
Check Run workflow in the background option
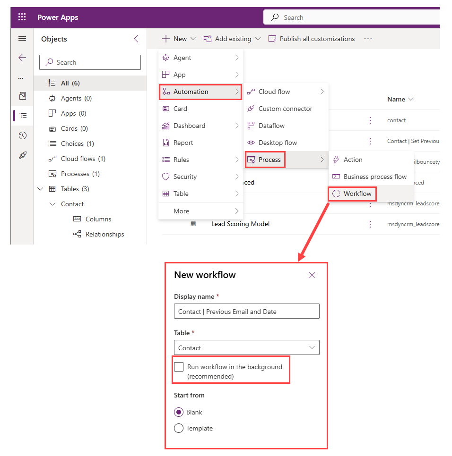[x=179, y=367]
